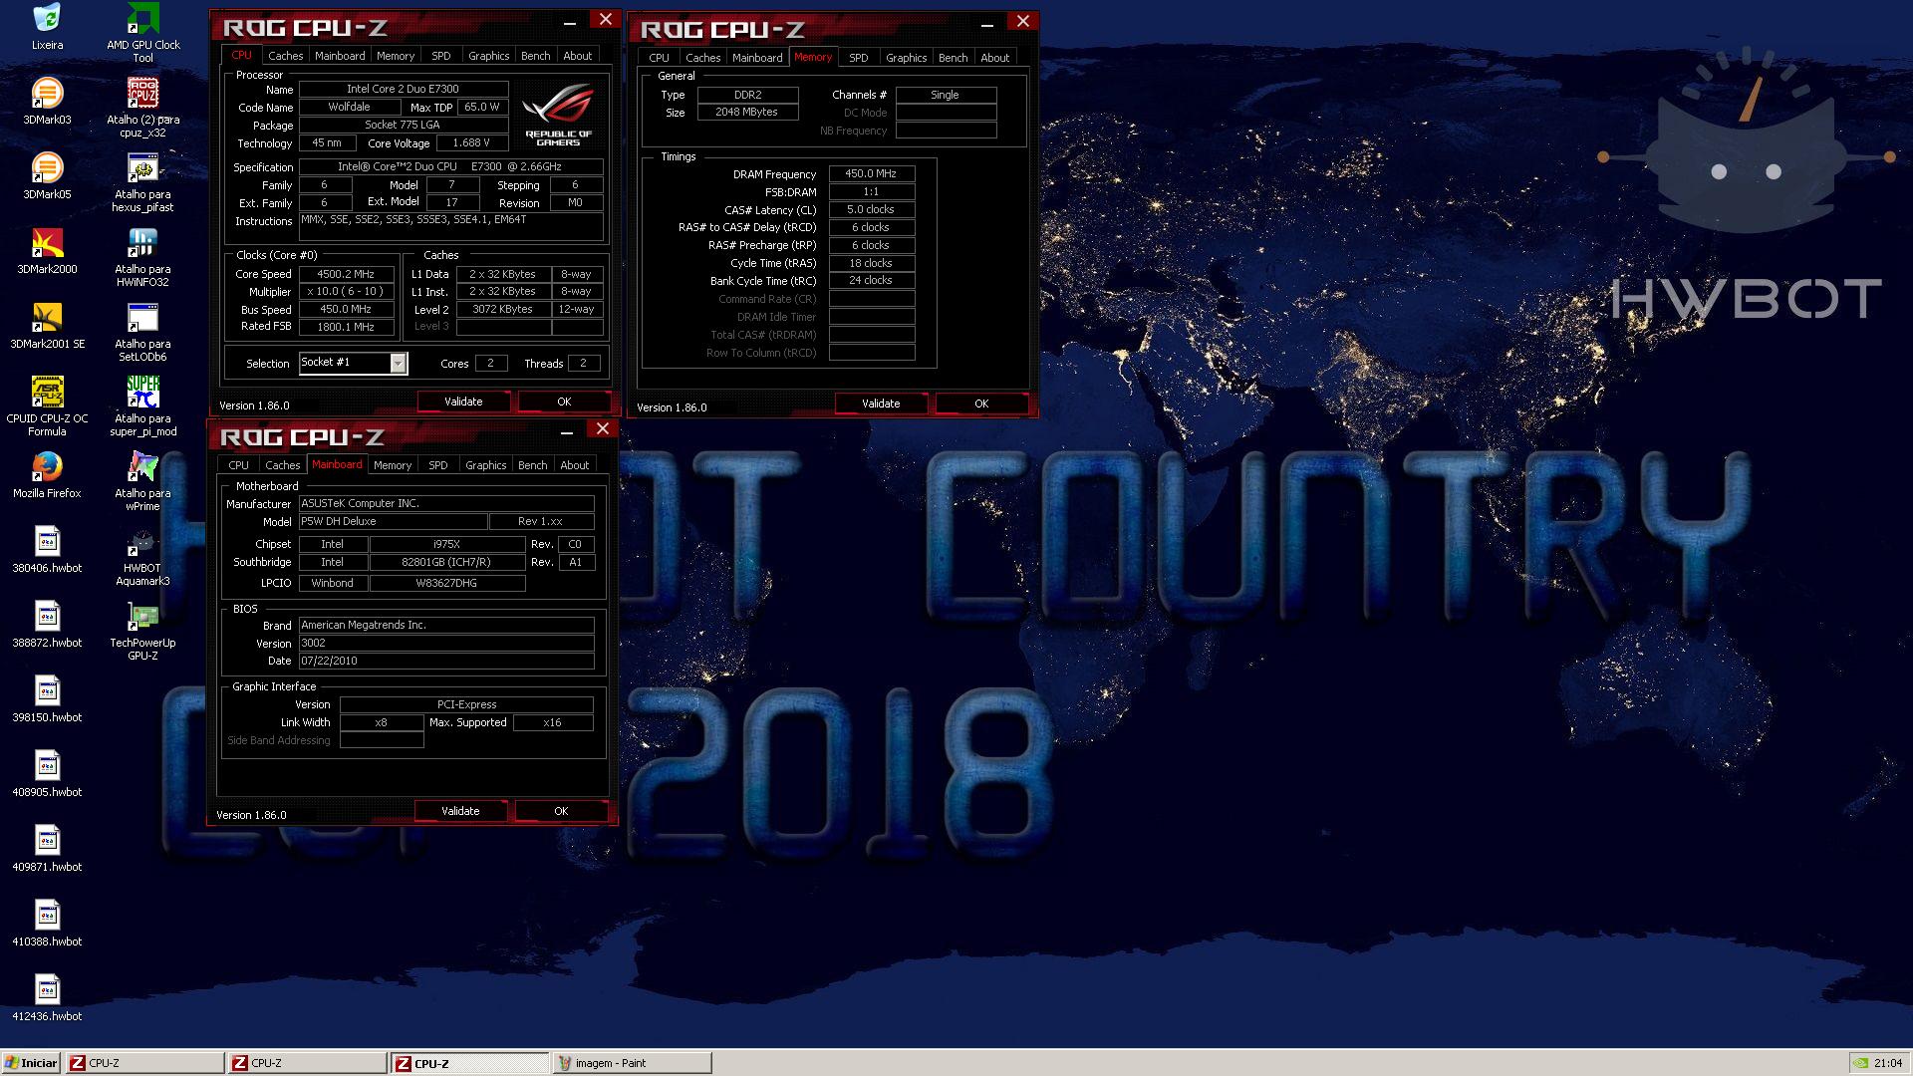Click the BIOS Date 07/22/2010 field
Image resolution: width=1913 pixels, height=1076 pixels.
[446, 661]
